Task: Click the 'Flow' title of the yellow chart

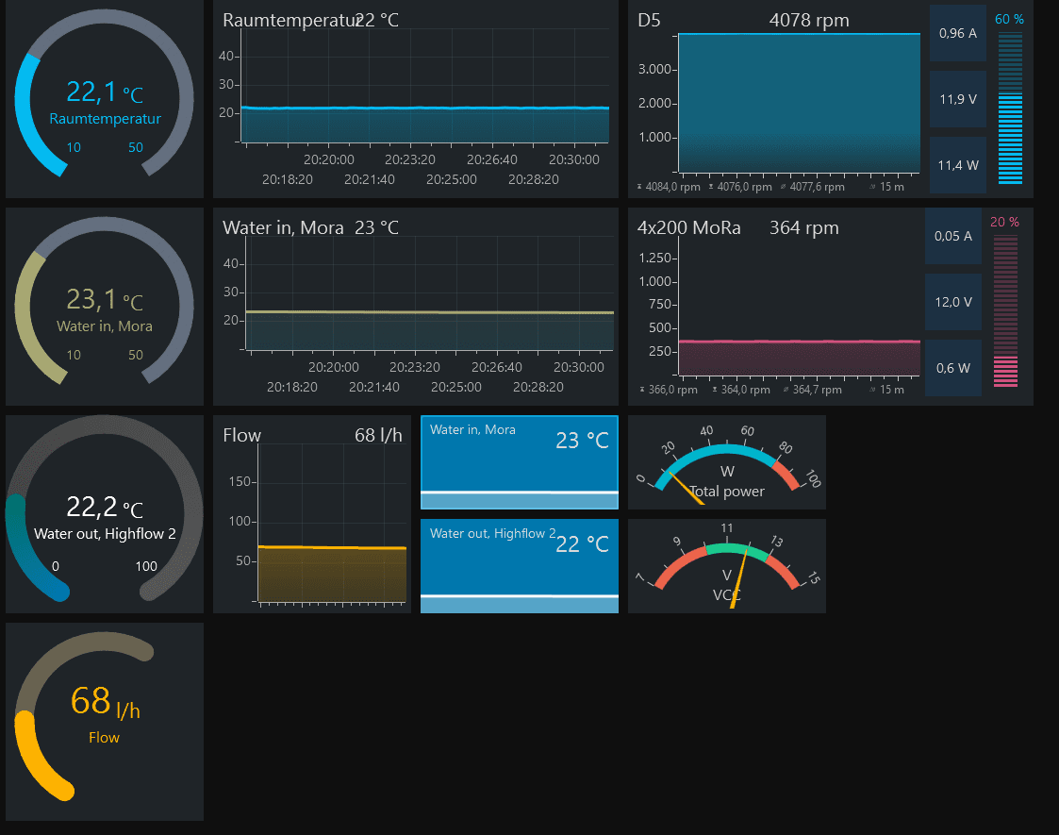Action: pyautogui.click(x=241, y=435)
